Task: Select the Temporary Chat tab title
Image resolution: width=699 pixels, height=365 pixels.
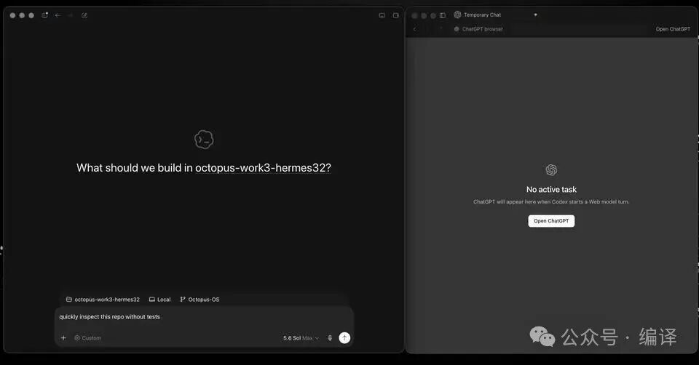Action: [482, 15]
